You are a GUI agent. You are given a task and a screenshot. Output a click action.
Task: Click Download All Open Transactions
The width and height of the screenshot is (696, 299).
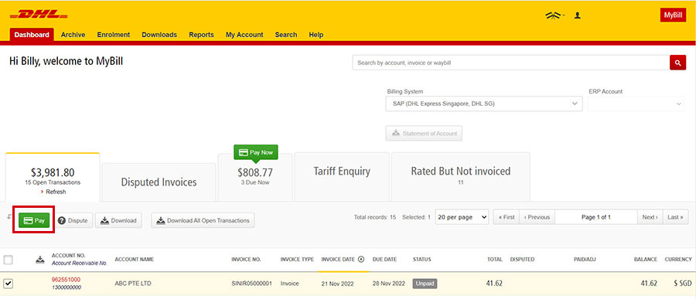coord(203,220)
